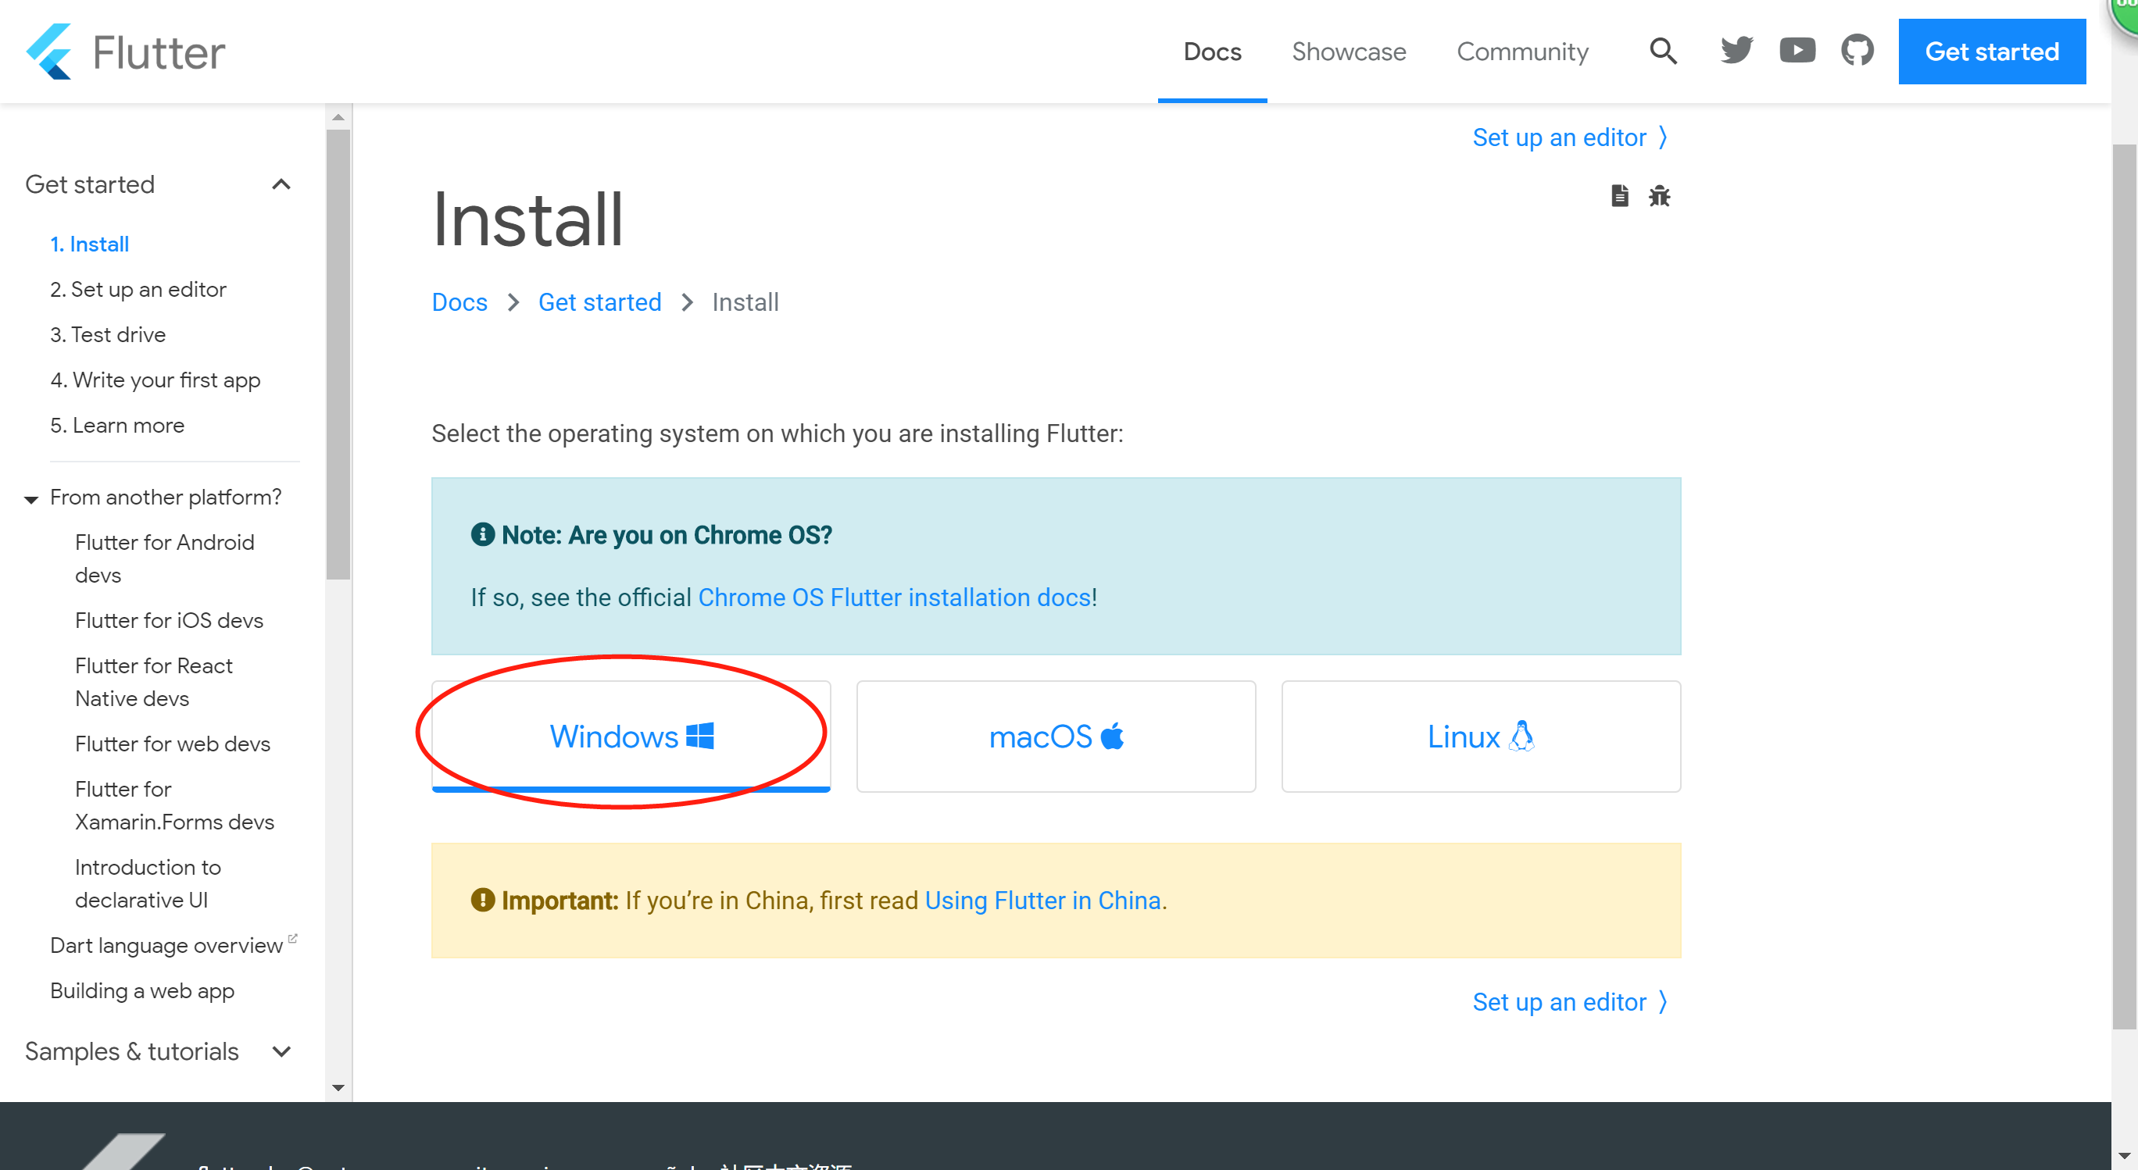
Task: Switch to the Docs tab
Action: point(1212,52)
